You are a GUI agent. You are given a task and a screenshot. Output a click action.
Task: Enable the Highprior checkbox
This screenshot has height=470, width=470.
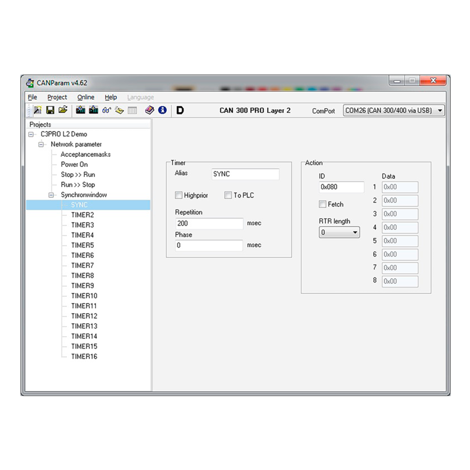(x=179, y=195)
